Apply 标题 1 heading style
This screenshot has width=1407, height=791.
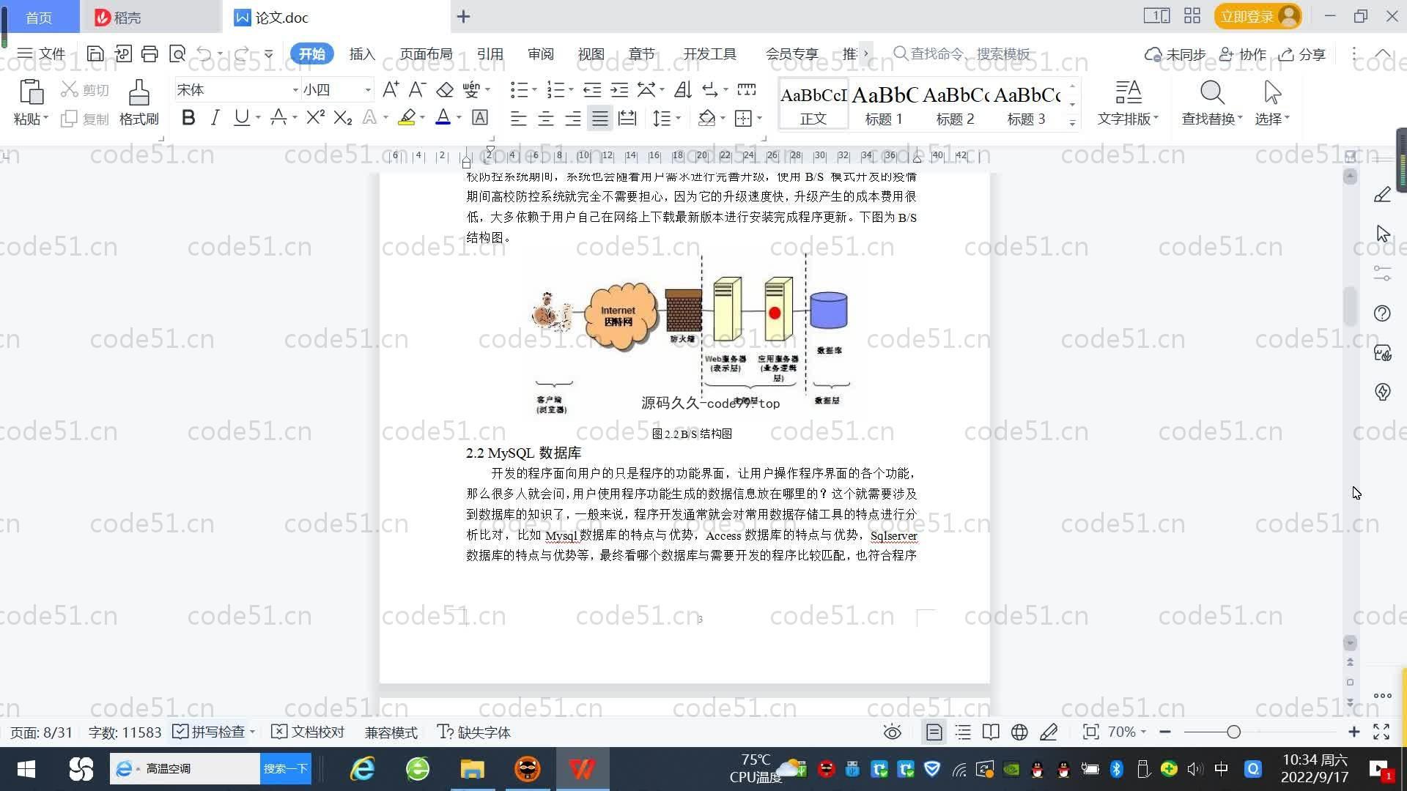tap(884, 104)
